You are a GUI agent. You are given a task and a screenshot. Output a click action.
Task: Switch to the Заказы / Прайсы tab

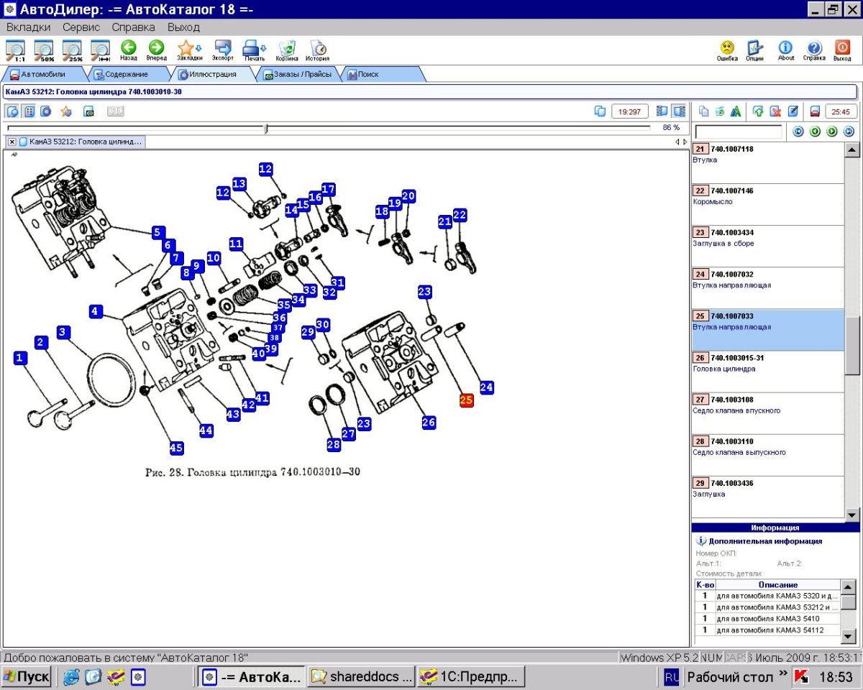coord(296,74)
